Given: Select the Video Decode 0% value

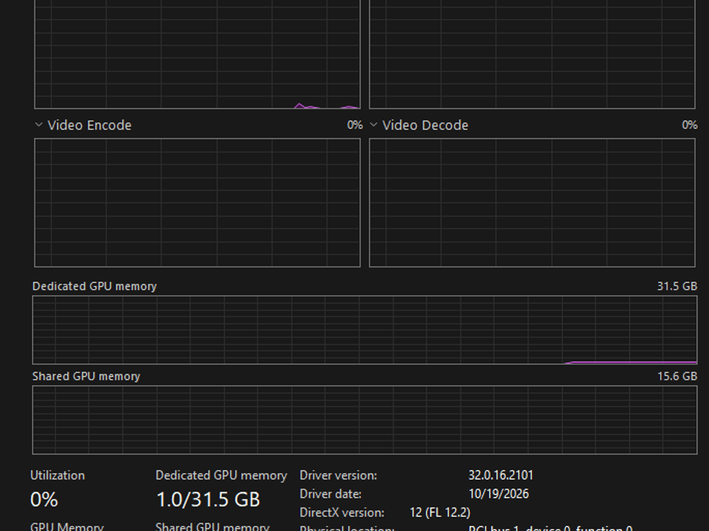Looking at the screenshot, I should [690, 125].
